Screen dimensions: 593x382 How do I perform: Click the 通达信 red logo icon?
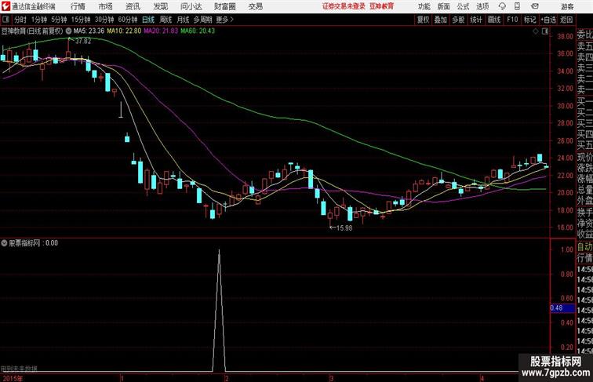[x=5, y=6]
